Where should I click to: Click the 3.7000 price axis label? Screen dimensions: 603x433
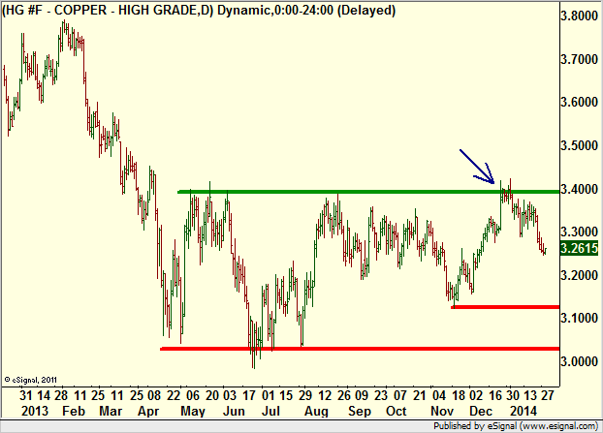click(580, 59)
